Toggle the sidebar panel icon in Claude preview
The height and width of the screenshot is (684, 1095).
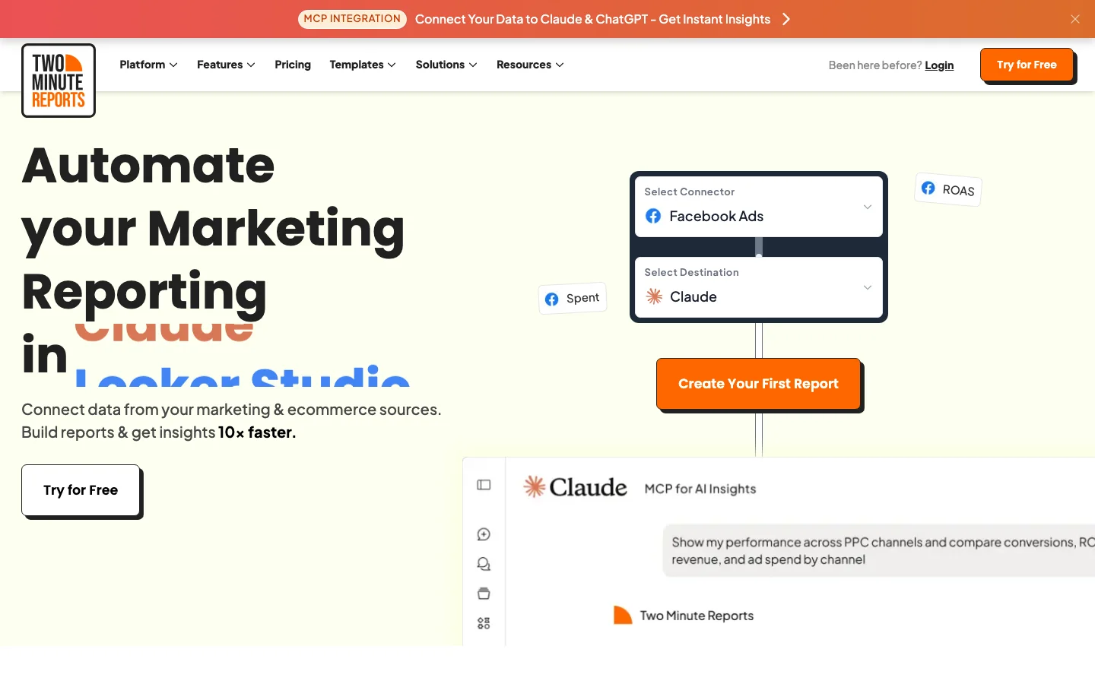click(484, 485)
